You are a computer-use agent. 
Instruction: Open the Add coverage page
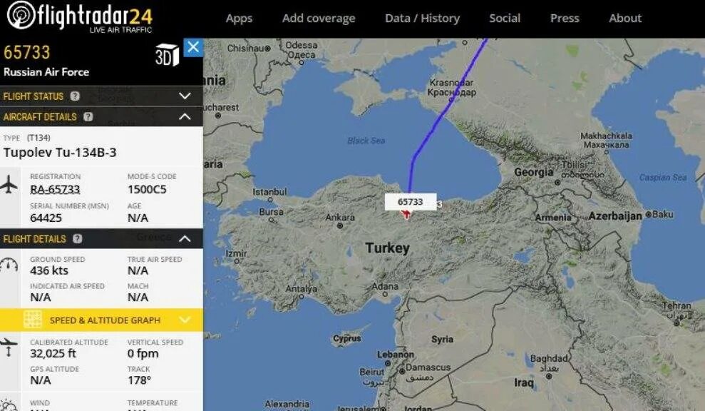click(319, 19)
